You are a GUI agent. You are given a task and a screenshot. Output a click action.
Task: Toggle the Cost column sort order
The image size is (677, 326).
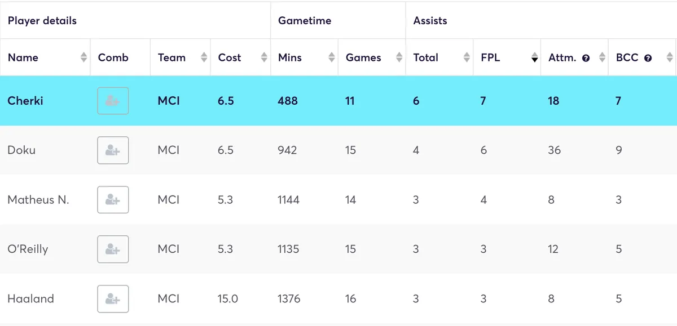point(264,57)
